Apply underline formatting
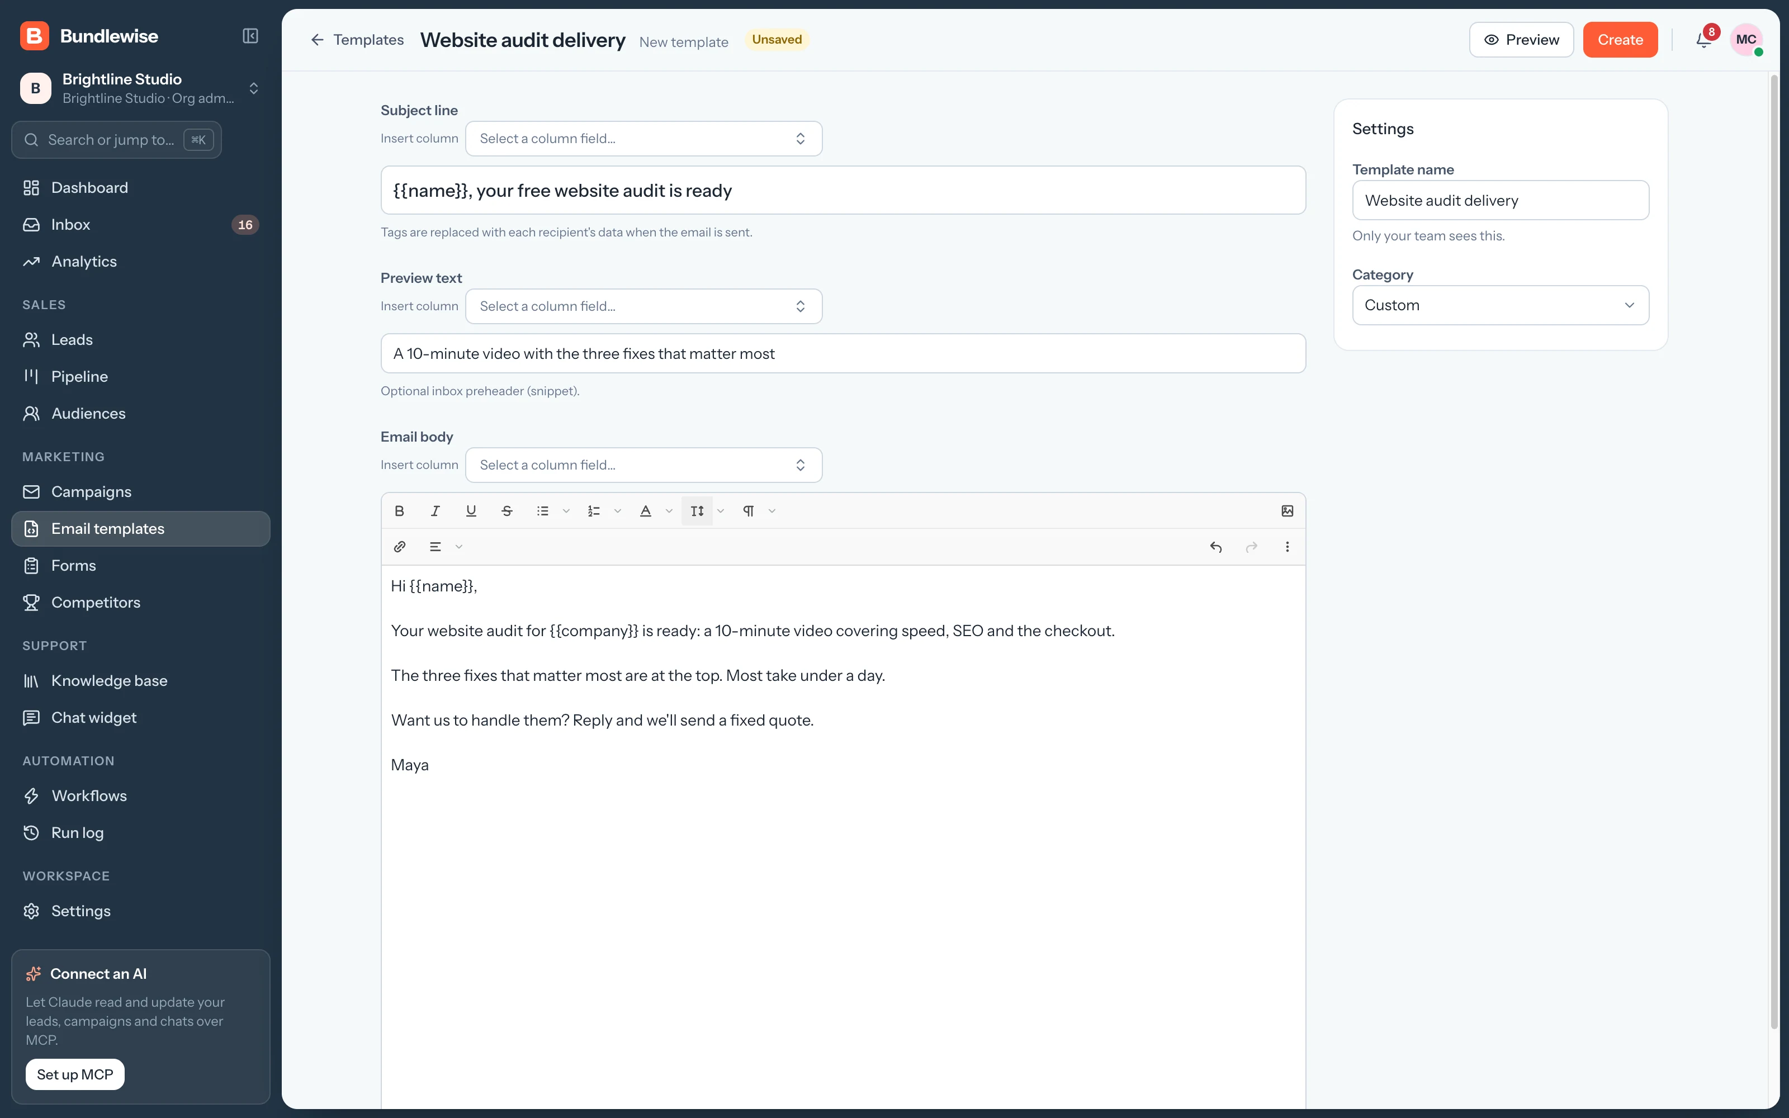 pyautogui.click(x=471, y=511)
